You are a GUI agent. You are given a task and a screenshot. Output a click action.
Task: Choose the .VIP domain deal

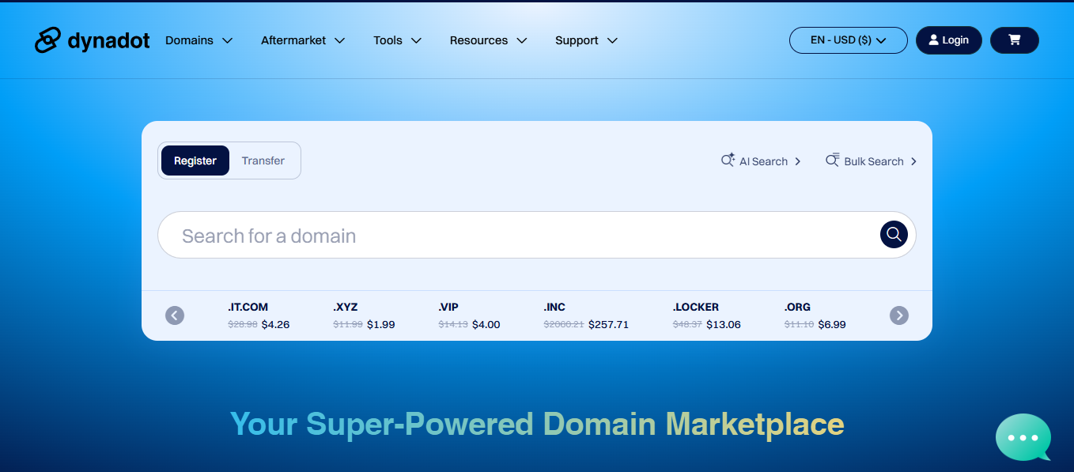coord(469,315)
